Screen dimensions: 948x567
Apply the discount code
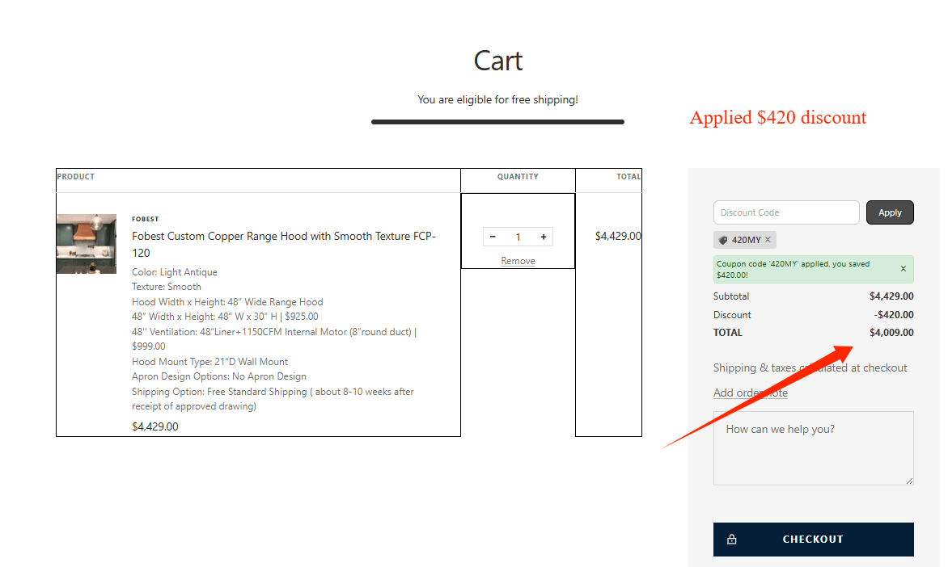pyautogui.click(x=890, y=212)
